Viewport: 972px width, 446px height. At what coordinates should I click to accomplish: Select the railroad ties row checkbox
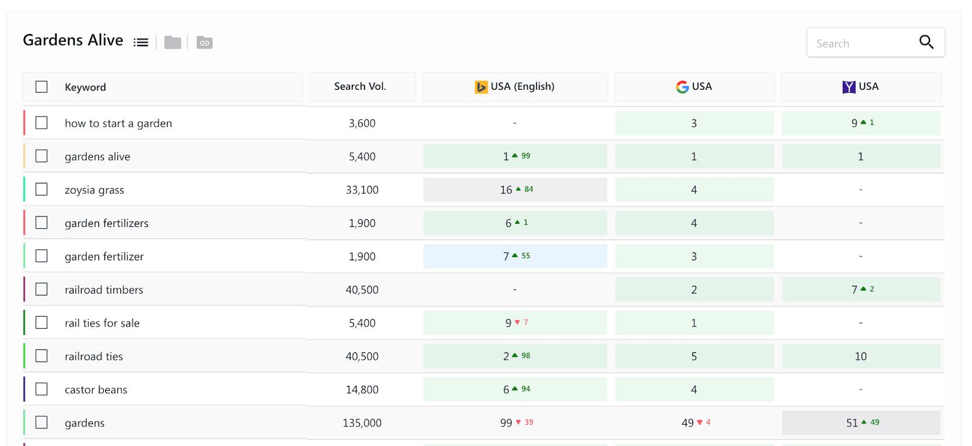pyautogui.click(x=41, y=356)
